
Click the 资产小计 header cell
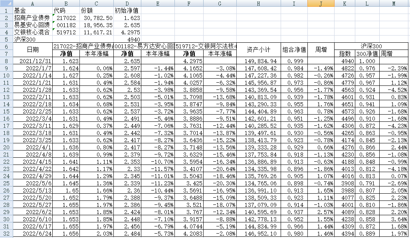click(259, 50)
